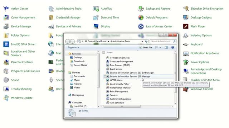Open the Date and Time icon
This screenshot has height=128, width=229.
96,17
